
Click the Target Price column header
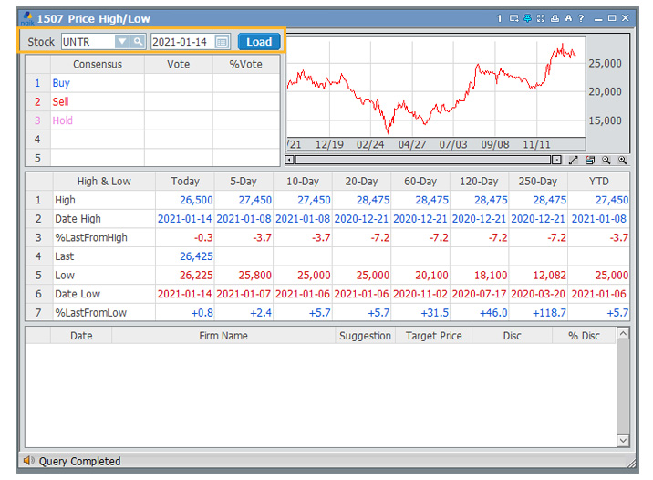coord(433,336)
